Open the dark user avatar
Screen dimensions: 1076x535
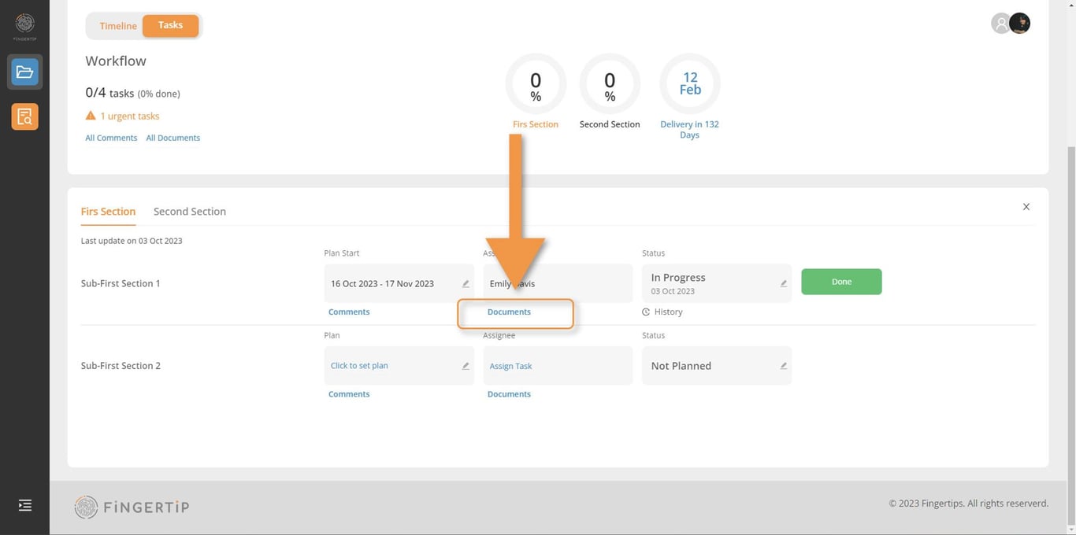point(1020,24)
